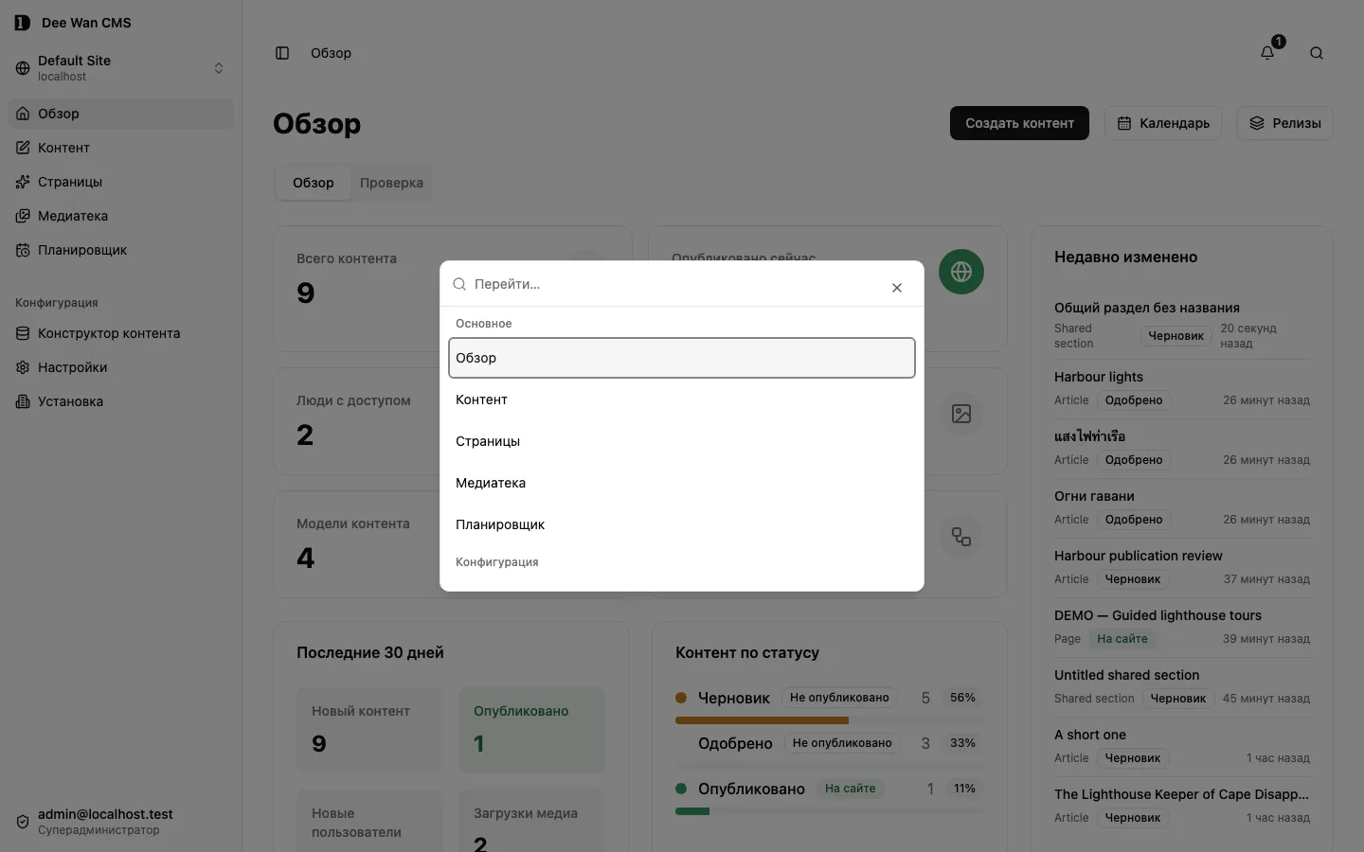Open the Релизы button
This screenshot has width=1364, height=852.
[1284, 123]
